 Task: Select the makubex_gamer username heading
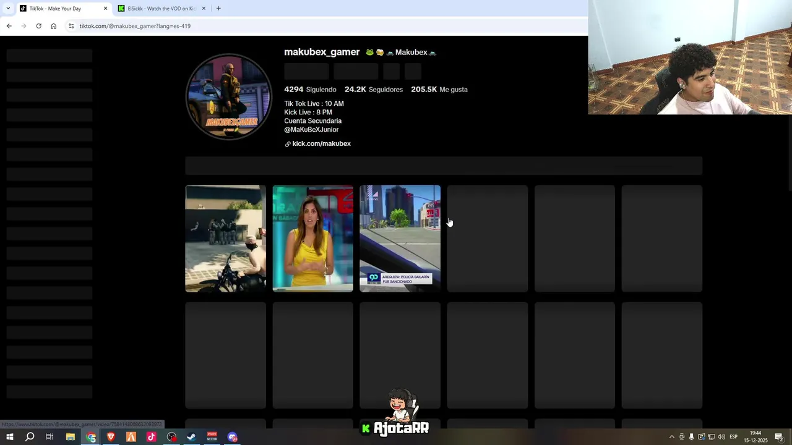pyautogui.click(x=322, y=52)
